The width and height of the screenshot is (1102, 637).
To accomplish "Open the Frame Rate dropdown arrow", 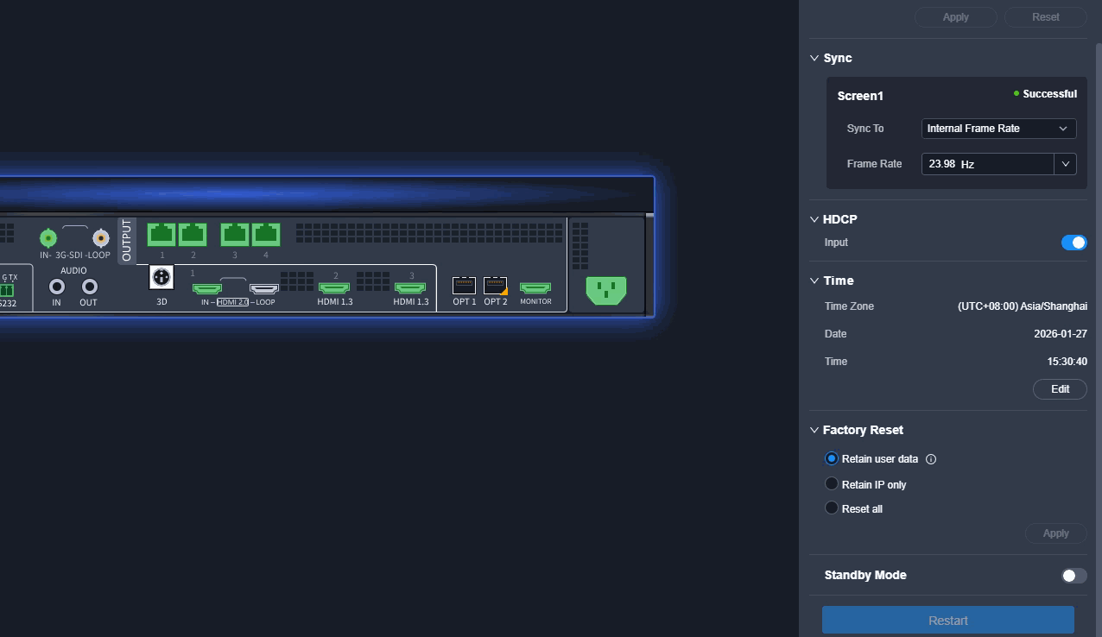I will tap(1065, 164).
